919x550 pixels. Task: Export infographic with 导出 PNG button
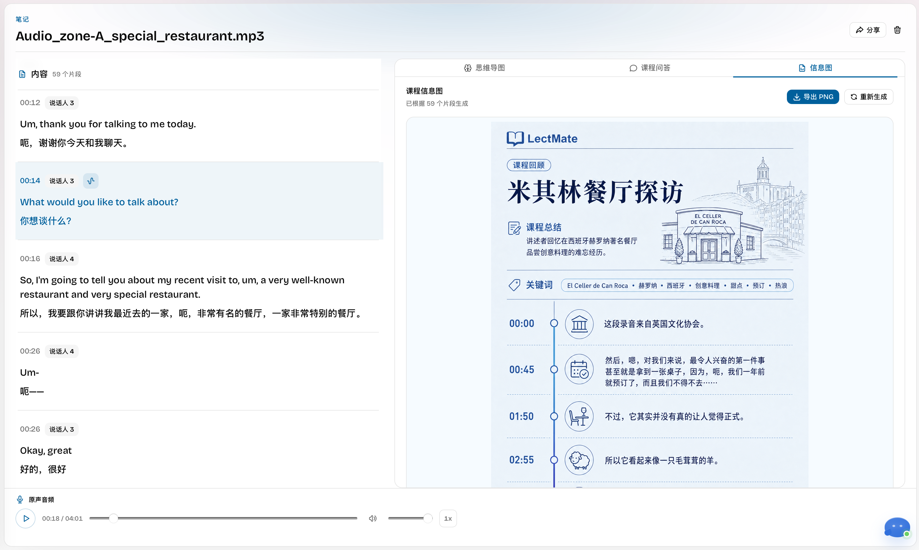813,97
